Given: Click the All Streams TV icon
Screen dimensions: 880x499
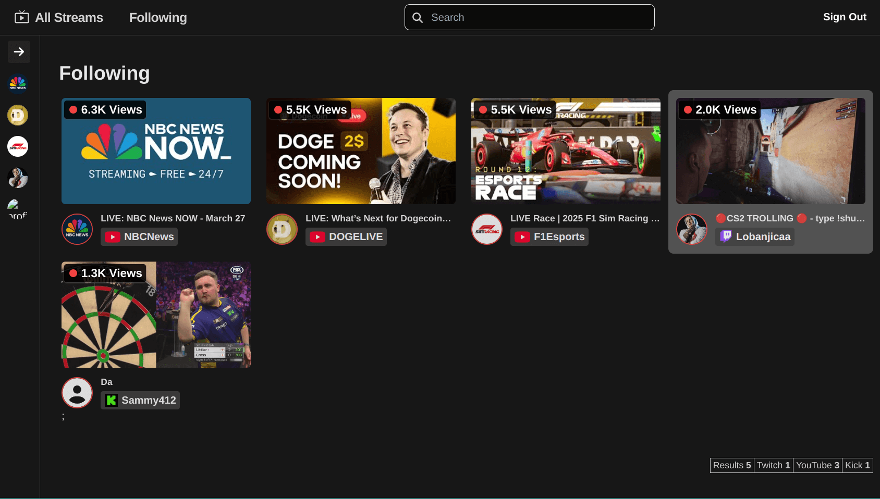Looking at the screenshot, I should pos(22,17).
